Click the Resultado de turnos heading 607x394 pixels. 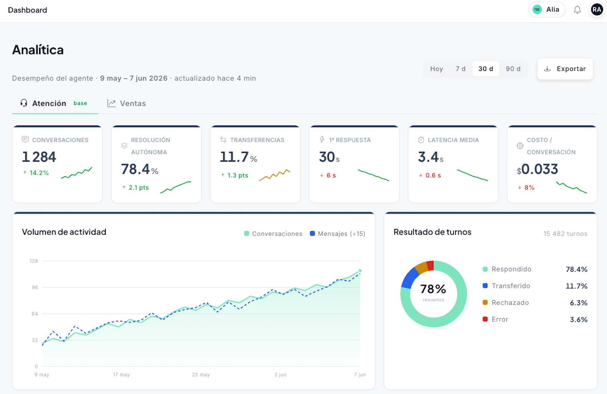[x=432, y=232]
